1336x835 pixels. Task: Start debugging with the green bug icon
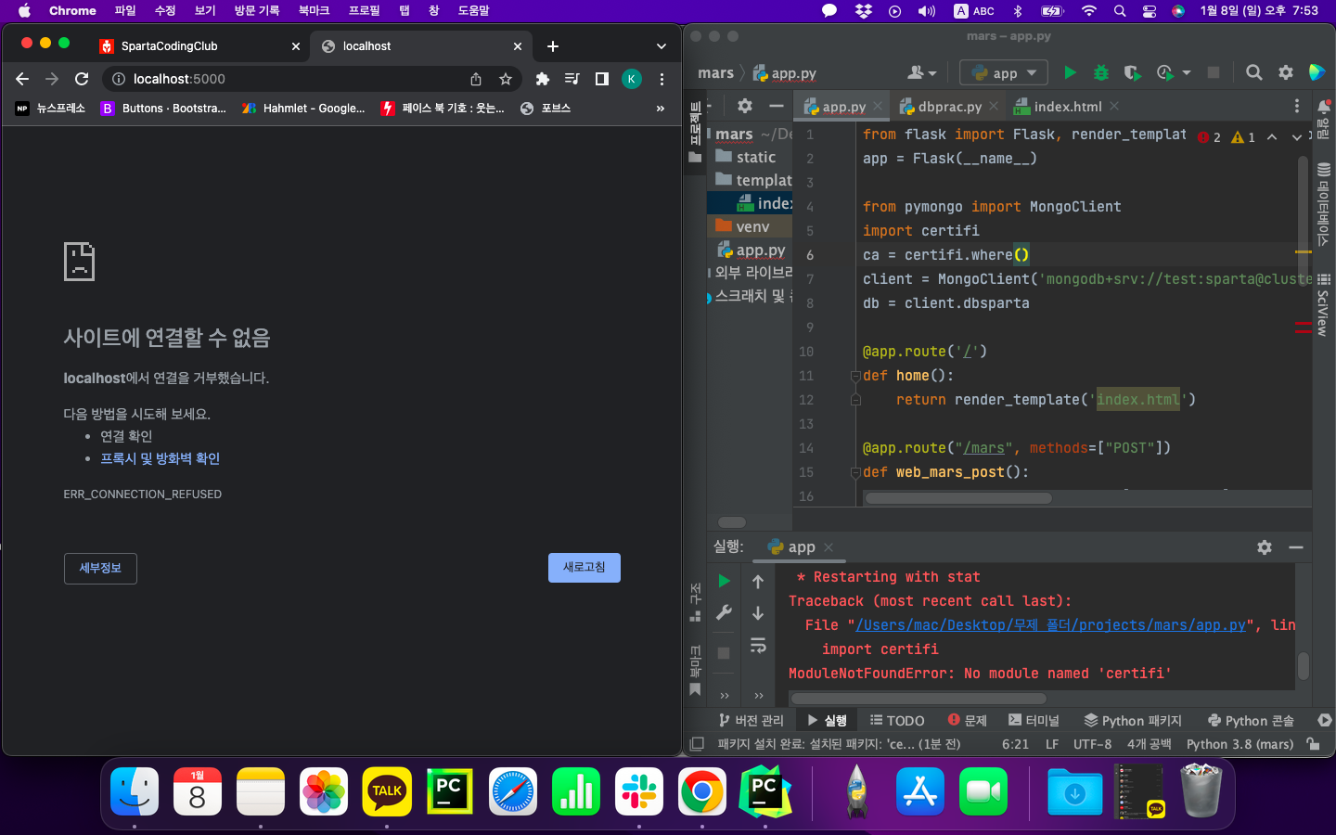coord(1101,72)
